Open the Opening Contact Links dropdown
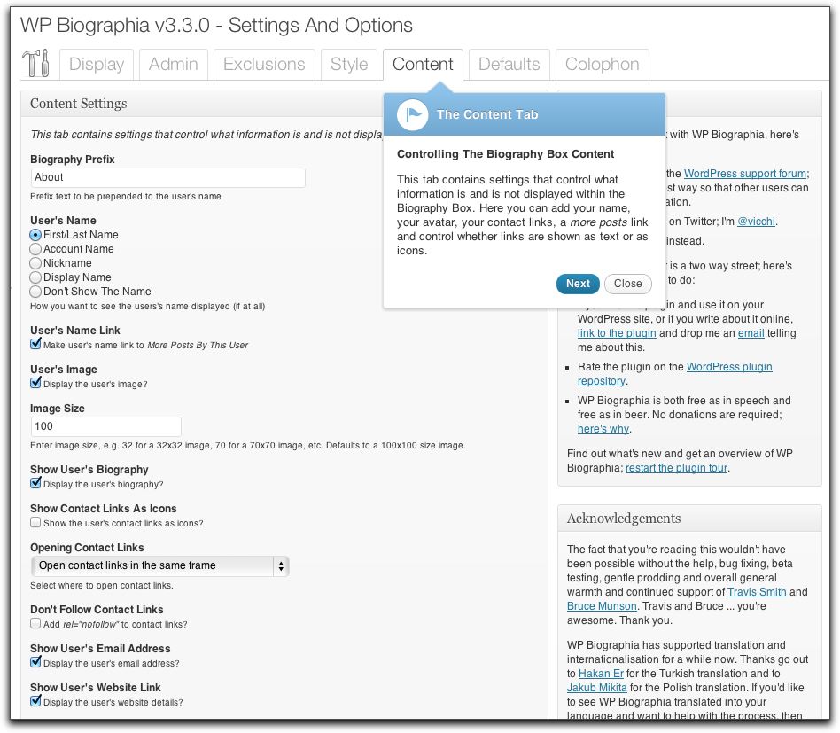Screen dimensions: 840x733 click(159, 565)
